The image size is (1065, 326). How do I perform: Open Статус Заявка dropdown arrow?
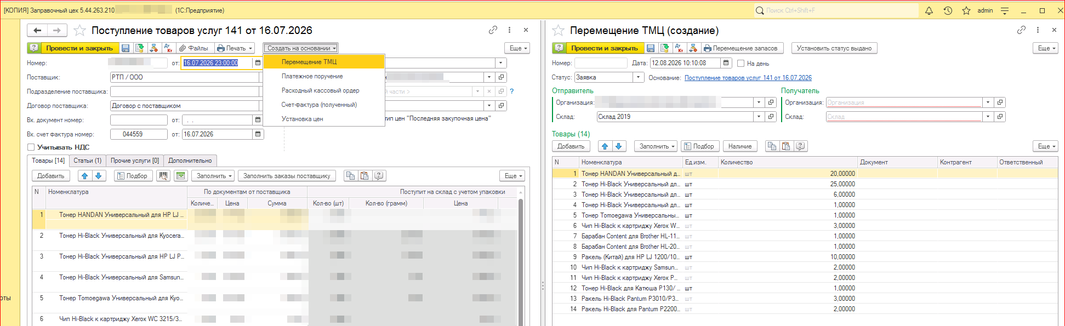tap(639, 77)
